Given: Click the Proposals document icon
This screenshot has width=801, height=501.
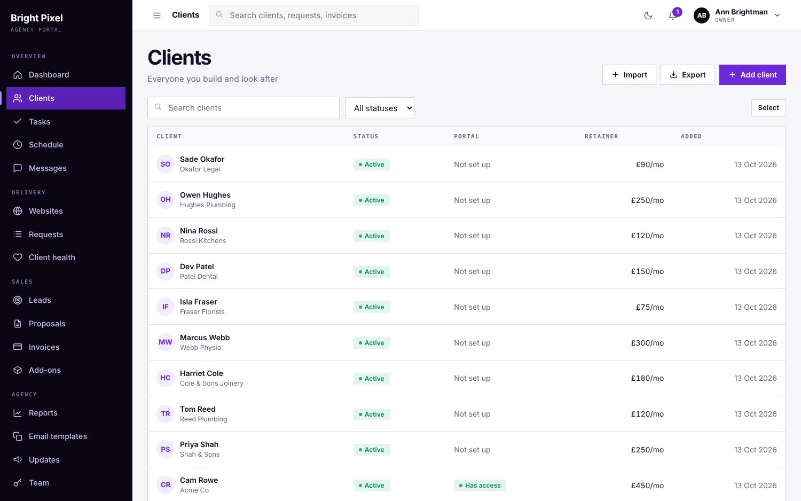Looking at the screenshot, I should (x=18, y=324).
